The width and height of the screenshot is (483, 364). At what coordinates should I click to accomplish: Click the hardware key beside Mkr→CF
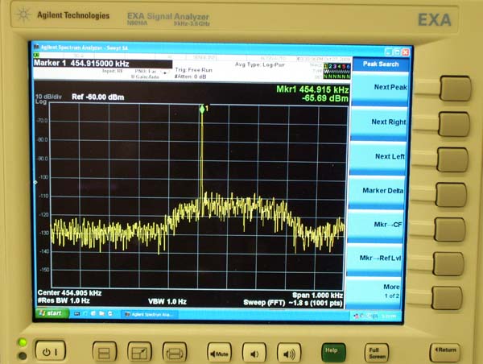450,230
